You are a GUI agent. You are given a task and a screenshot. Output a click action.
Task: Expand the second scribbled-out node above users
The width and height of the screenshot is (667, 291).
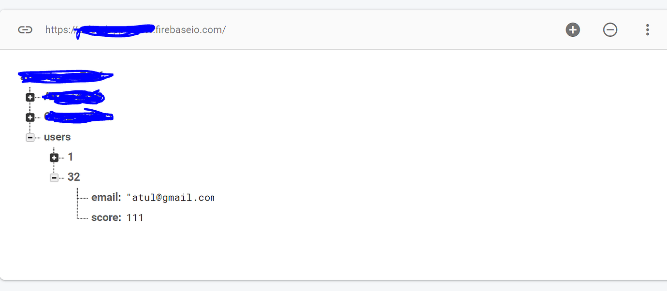(30, 117)
